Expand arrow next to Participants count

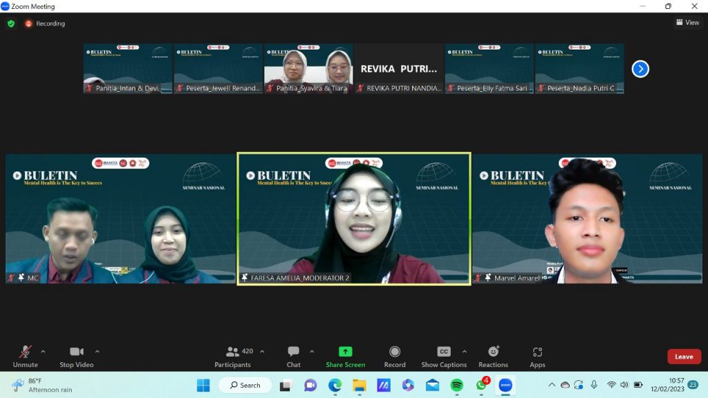pyautogui.click(x=262, y=351)
